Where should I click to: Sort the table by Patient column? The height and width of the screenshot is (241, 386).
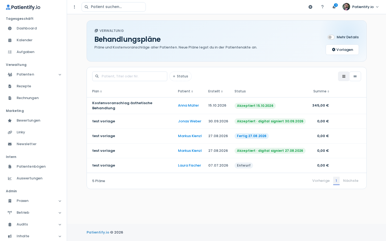coord(185,91)
